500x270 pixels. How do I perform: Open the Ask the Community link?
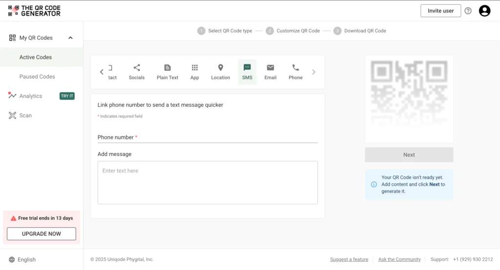point(399,259)
